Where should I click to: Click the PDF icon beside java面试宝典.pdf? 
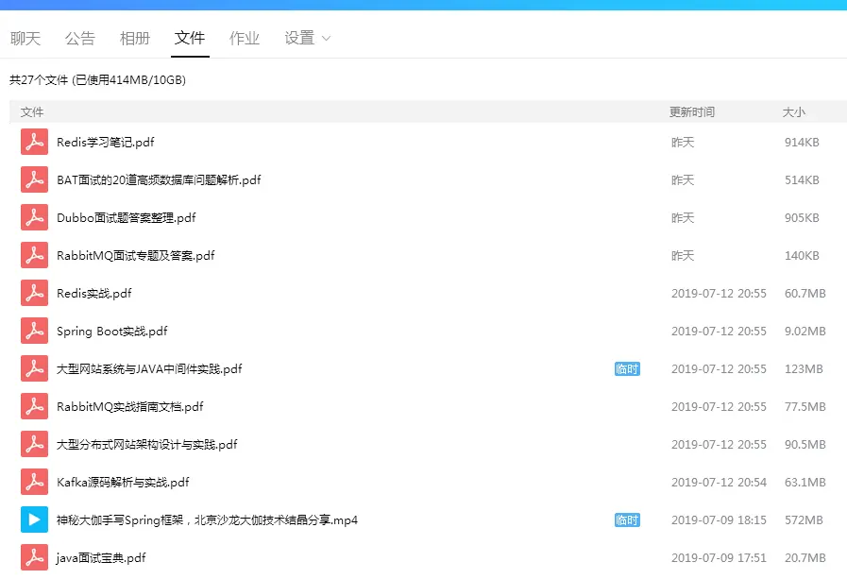pyautogui.click(x=34, y=557)
